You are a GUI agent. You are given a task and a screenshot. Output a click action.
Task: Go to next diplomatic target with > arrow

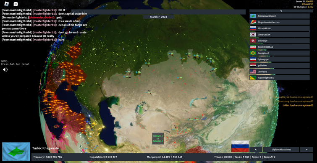(x=306, y=150)
